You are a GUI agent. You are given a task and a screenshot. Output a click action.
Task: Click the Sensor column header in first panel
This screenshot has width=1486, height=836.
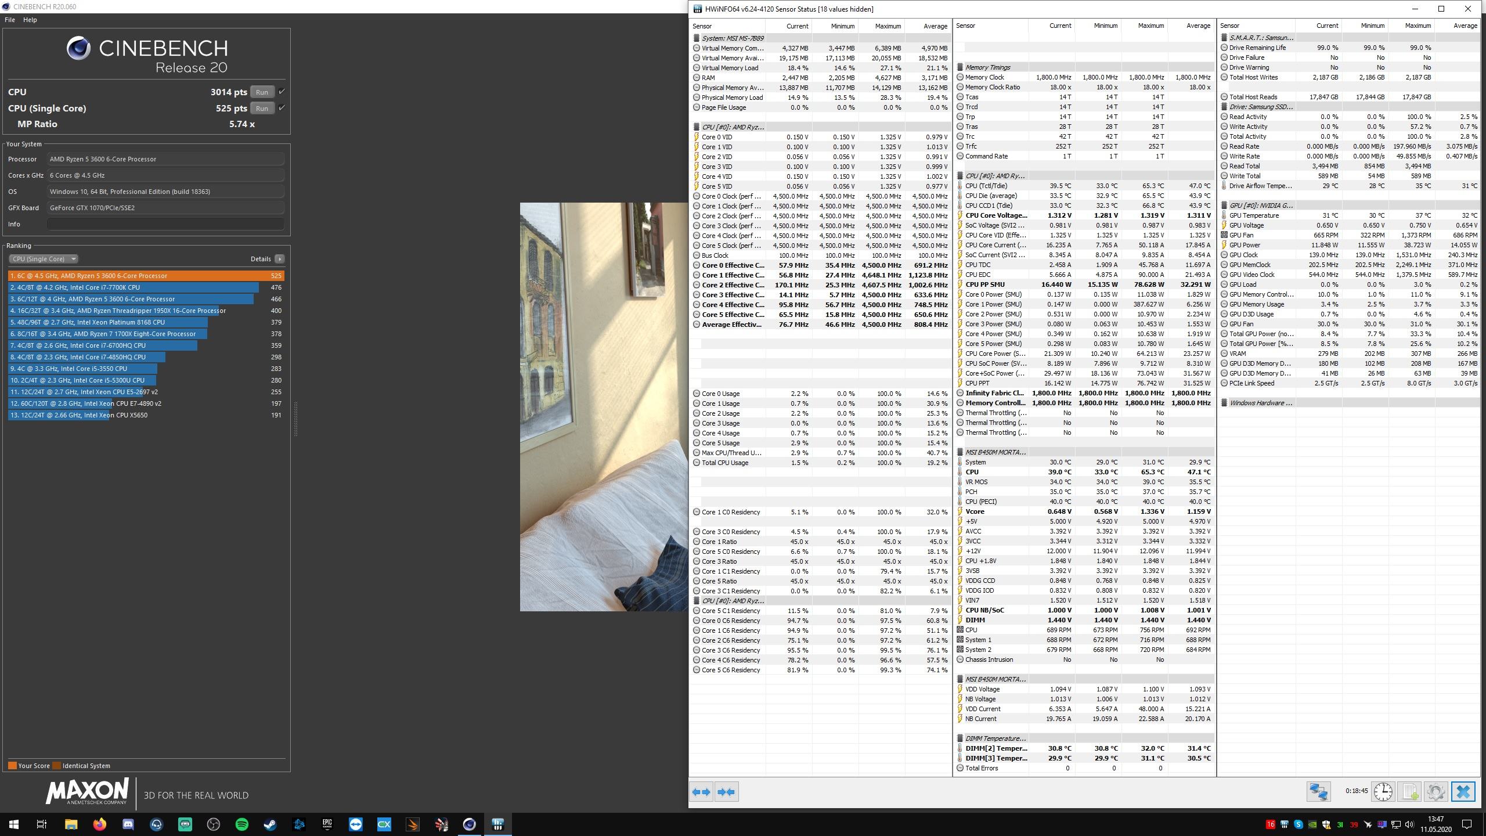pyautogui.click(x=727, y=26)
